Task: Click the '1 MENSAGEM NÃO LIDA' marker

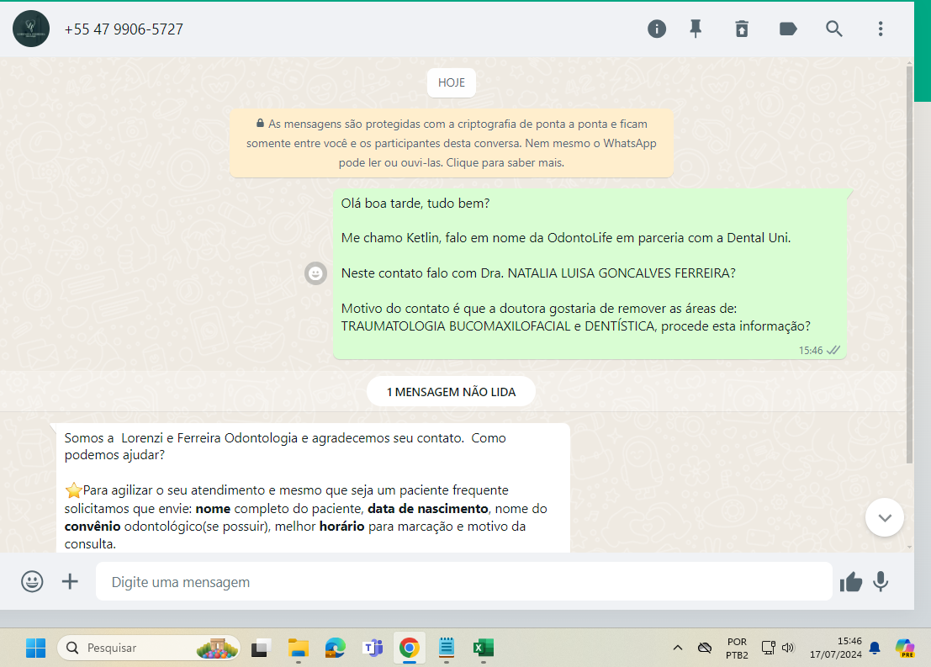Action: (451, 392)
